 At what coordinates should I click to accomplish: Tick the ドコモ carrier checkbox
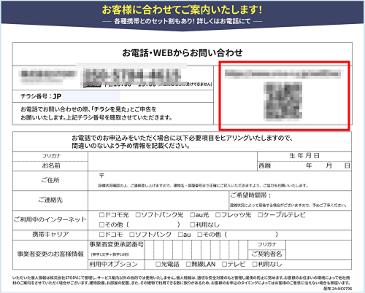101,235
